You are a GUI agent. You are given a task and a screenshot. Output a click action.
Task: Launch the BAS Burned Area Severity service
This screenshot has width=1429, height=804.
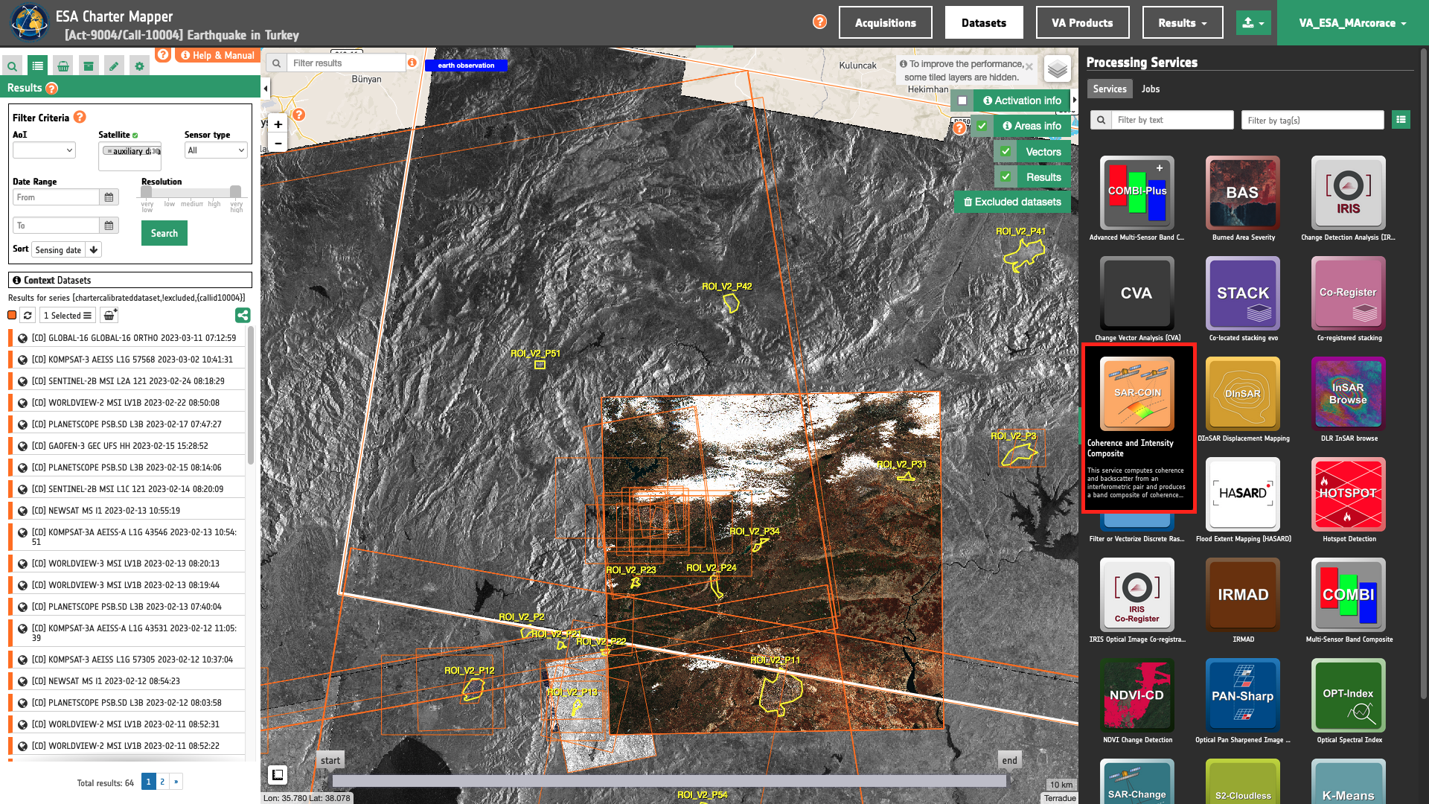(1243, 193)
